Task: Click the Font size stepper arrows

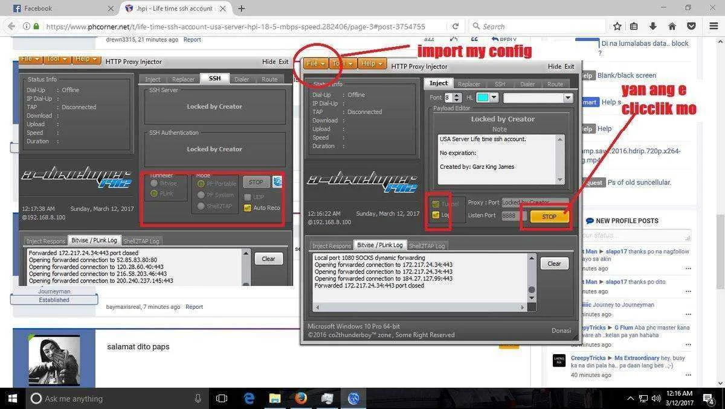Action: (x=457, y=98)
